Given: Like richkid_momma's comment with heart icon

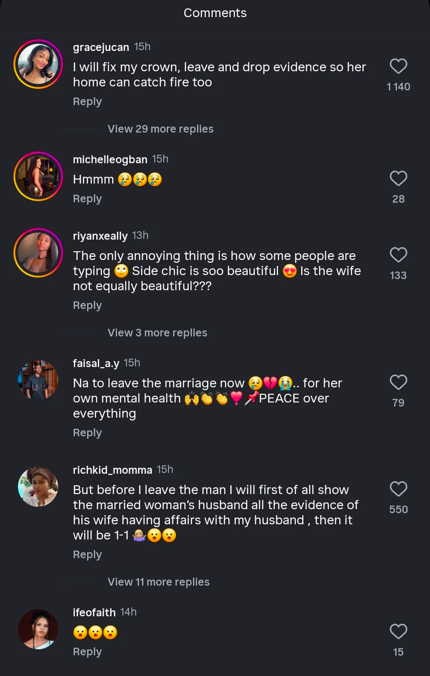Looking at the screenshot, I should 398,489.
